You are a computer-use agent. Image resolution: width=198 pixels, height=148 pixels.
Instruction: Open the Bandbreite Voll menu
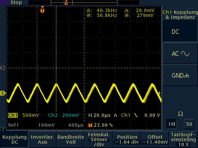[x=71, y=139]
